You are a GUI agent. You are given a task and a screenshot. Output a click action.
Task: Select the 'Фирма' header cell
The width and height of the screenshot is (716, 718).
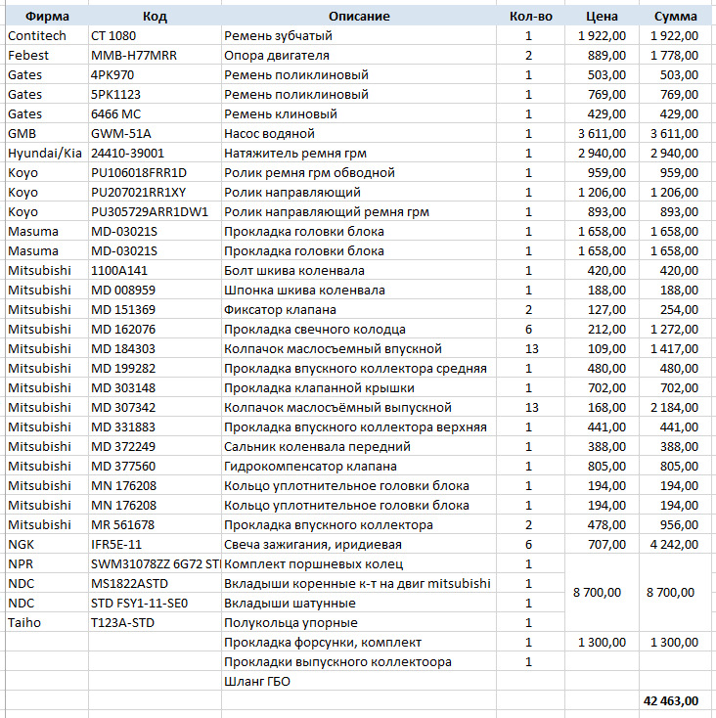[47, 16]
